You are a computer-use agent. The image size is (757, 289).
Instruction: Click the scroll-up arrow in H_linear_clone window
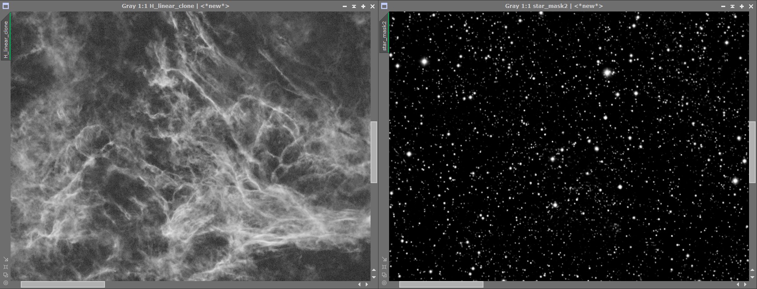point(374,270)
